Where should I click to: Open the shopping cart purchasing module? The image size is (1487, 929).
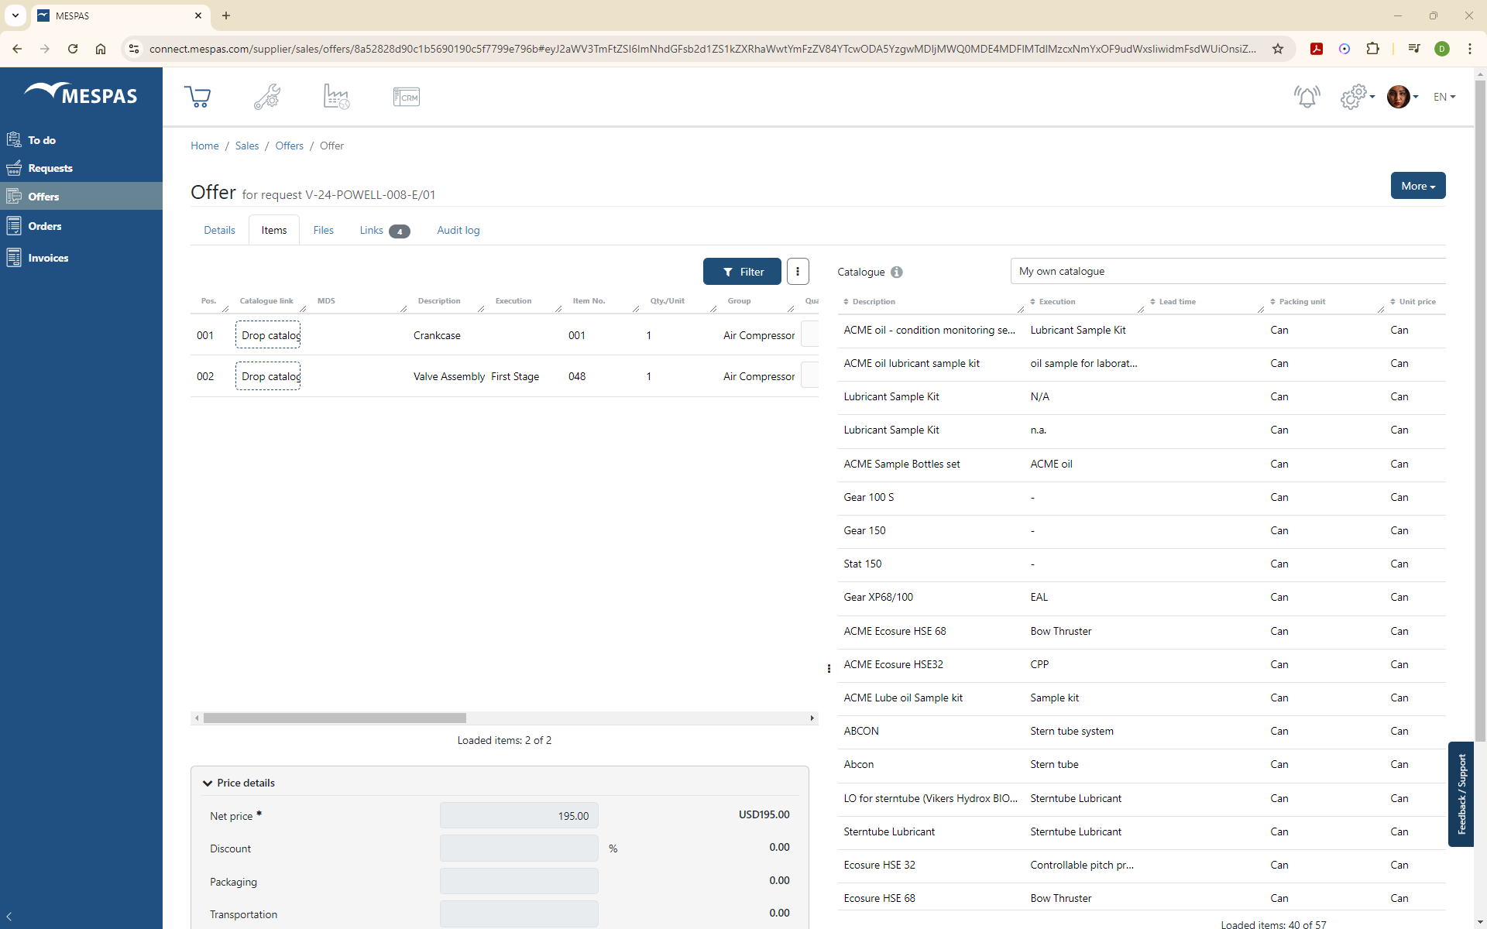point(197,97)
